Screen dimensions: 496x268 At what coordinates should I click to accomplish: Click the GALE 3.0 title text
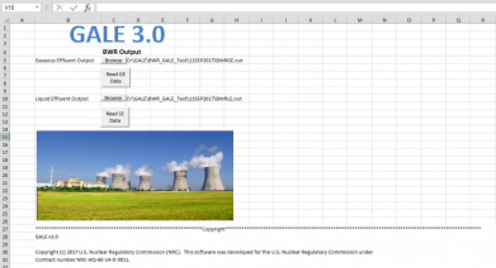pos(117,34)
